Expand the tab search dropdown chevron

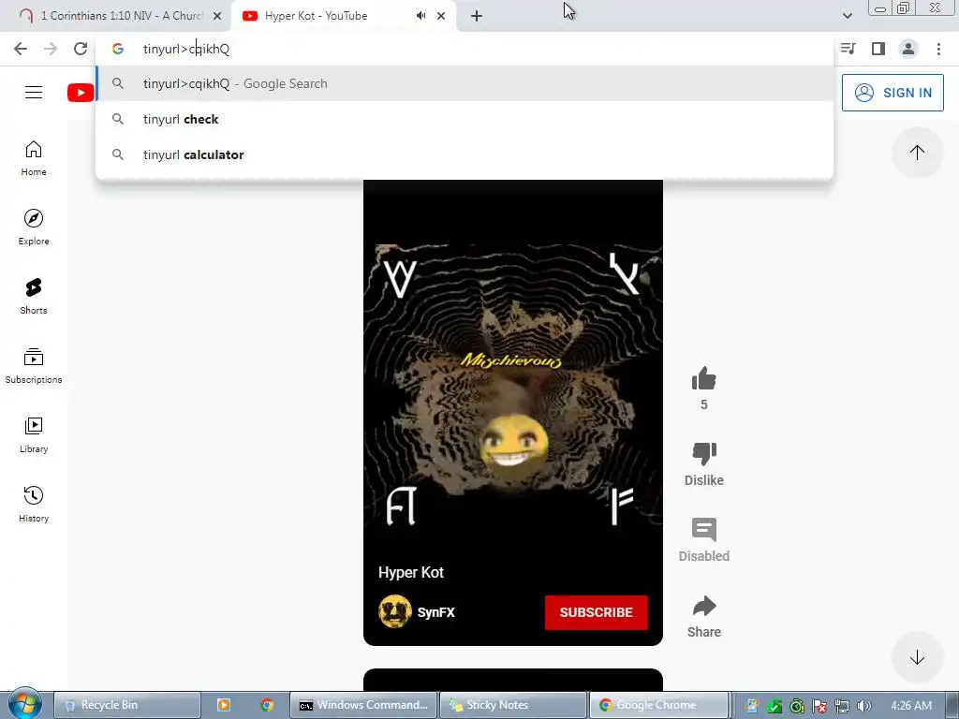847,16
